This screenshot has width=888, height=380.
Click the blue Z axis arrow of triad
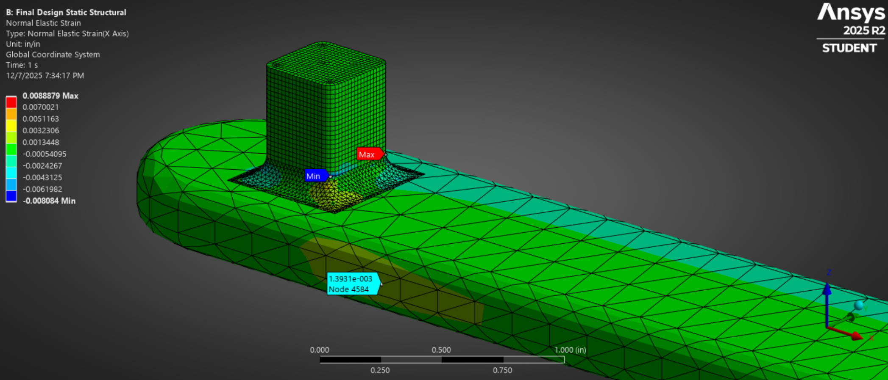point(827,305)
